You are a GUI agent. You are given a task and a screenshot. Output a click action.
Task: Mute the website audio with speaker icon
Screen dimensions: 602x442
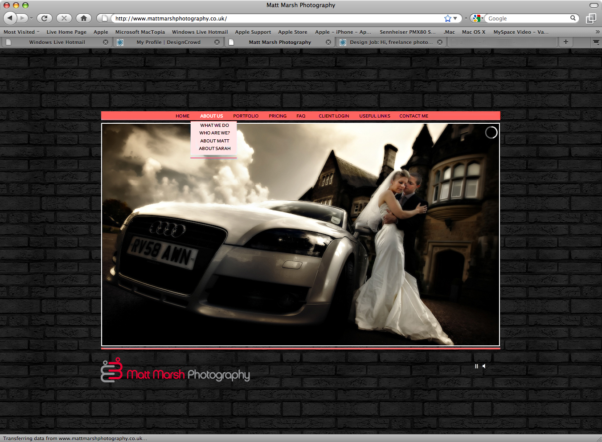click(x=484, y=366)
